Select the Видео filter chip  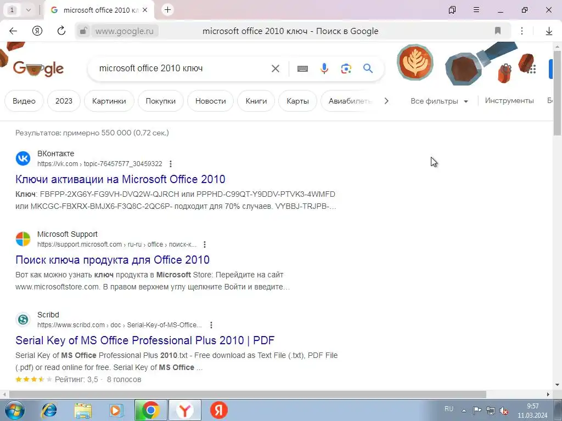coord(24,101)
